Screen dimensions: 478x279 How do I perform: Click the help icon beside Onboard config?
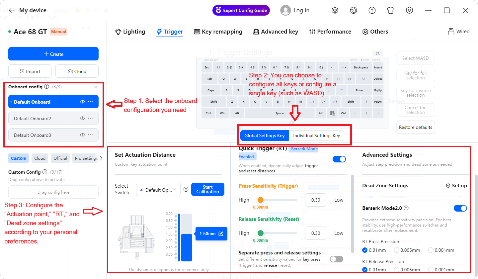[46, 87]
